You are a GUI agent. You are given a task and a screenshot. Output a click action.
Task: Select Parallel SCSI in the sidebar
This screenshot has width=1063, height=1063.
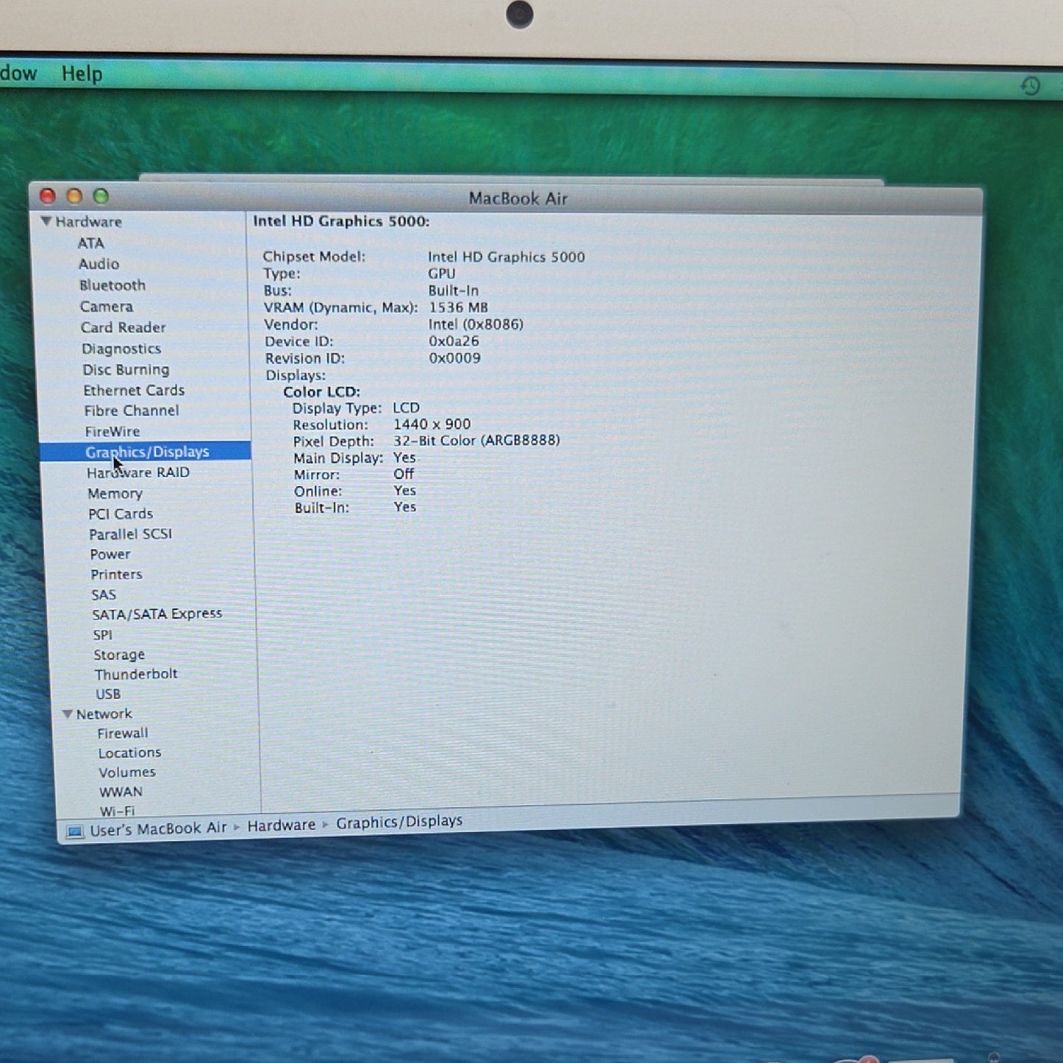point(130,534)
